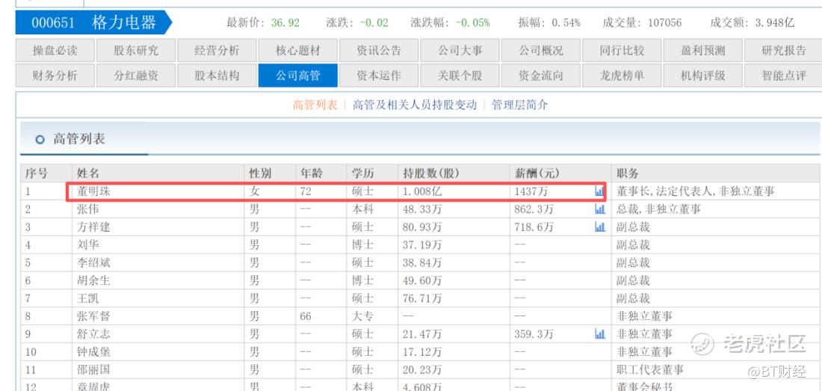Select the name 胡余生
Screen dimensions: 822x391
coord(94,280)
